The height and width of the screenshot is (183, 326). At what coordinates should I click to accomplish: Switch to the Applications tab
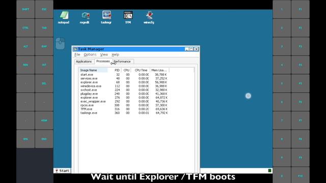click(84, 62)
